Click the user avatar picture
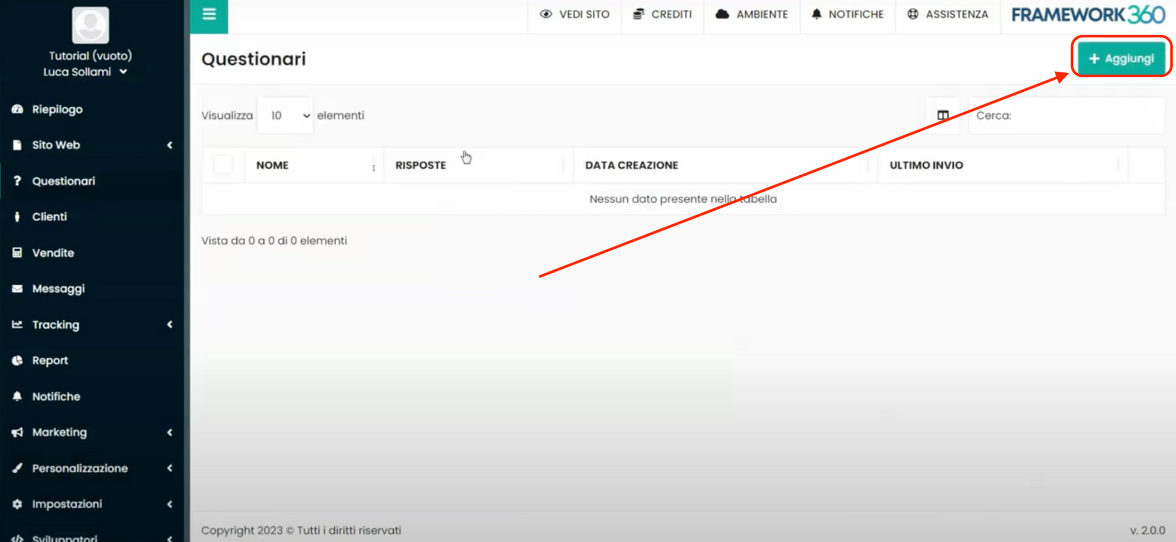This screenshot has height=542, width=1176. [x=91, y=25]
